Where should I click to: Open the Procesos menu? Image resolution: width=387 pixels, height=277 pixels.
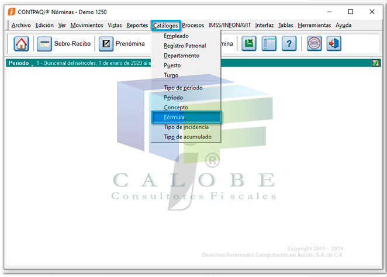pos(193,25)
